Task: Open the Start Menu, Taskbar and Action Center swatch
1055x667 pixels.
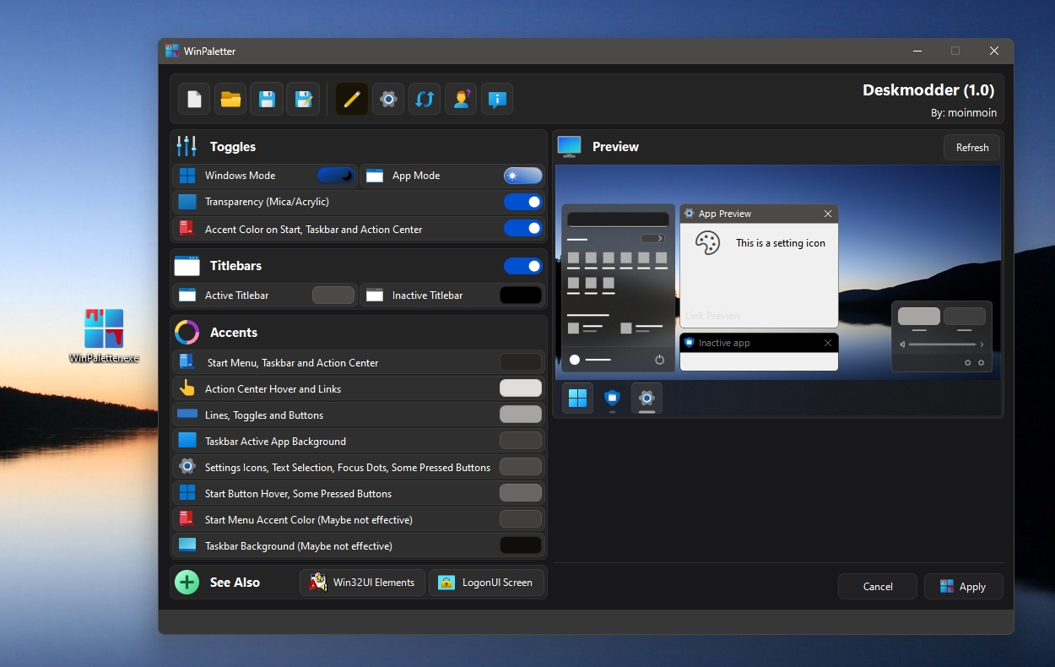Action: (x=521, y=362)
